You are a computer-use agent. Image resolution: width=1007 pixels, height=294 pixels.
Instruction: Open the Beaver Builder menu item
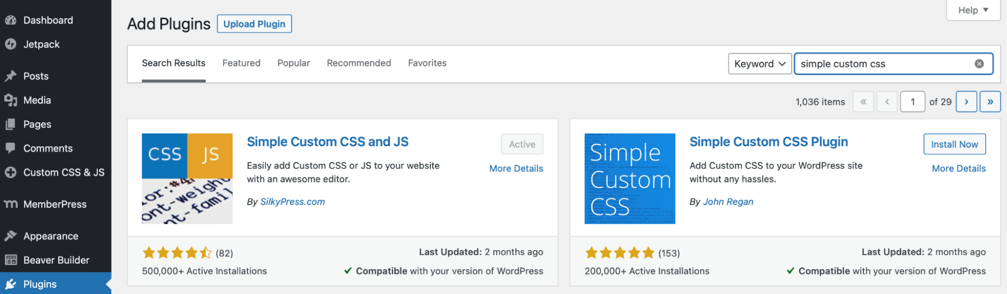(55, 260)
